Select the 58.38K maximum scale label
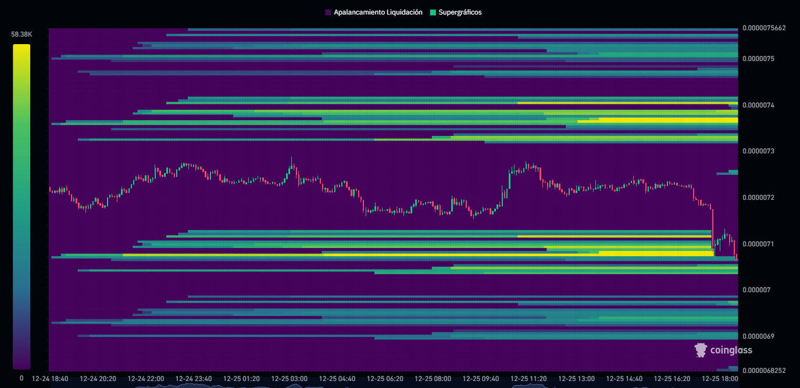Viewport: 800px width, 388px height. (x=22, y=34)
